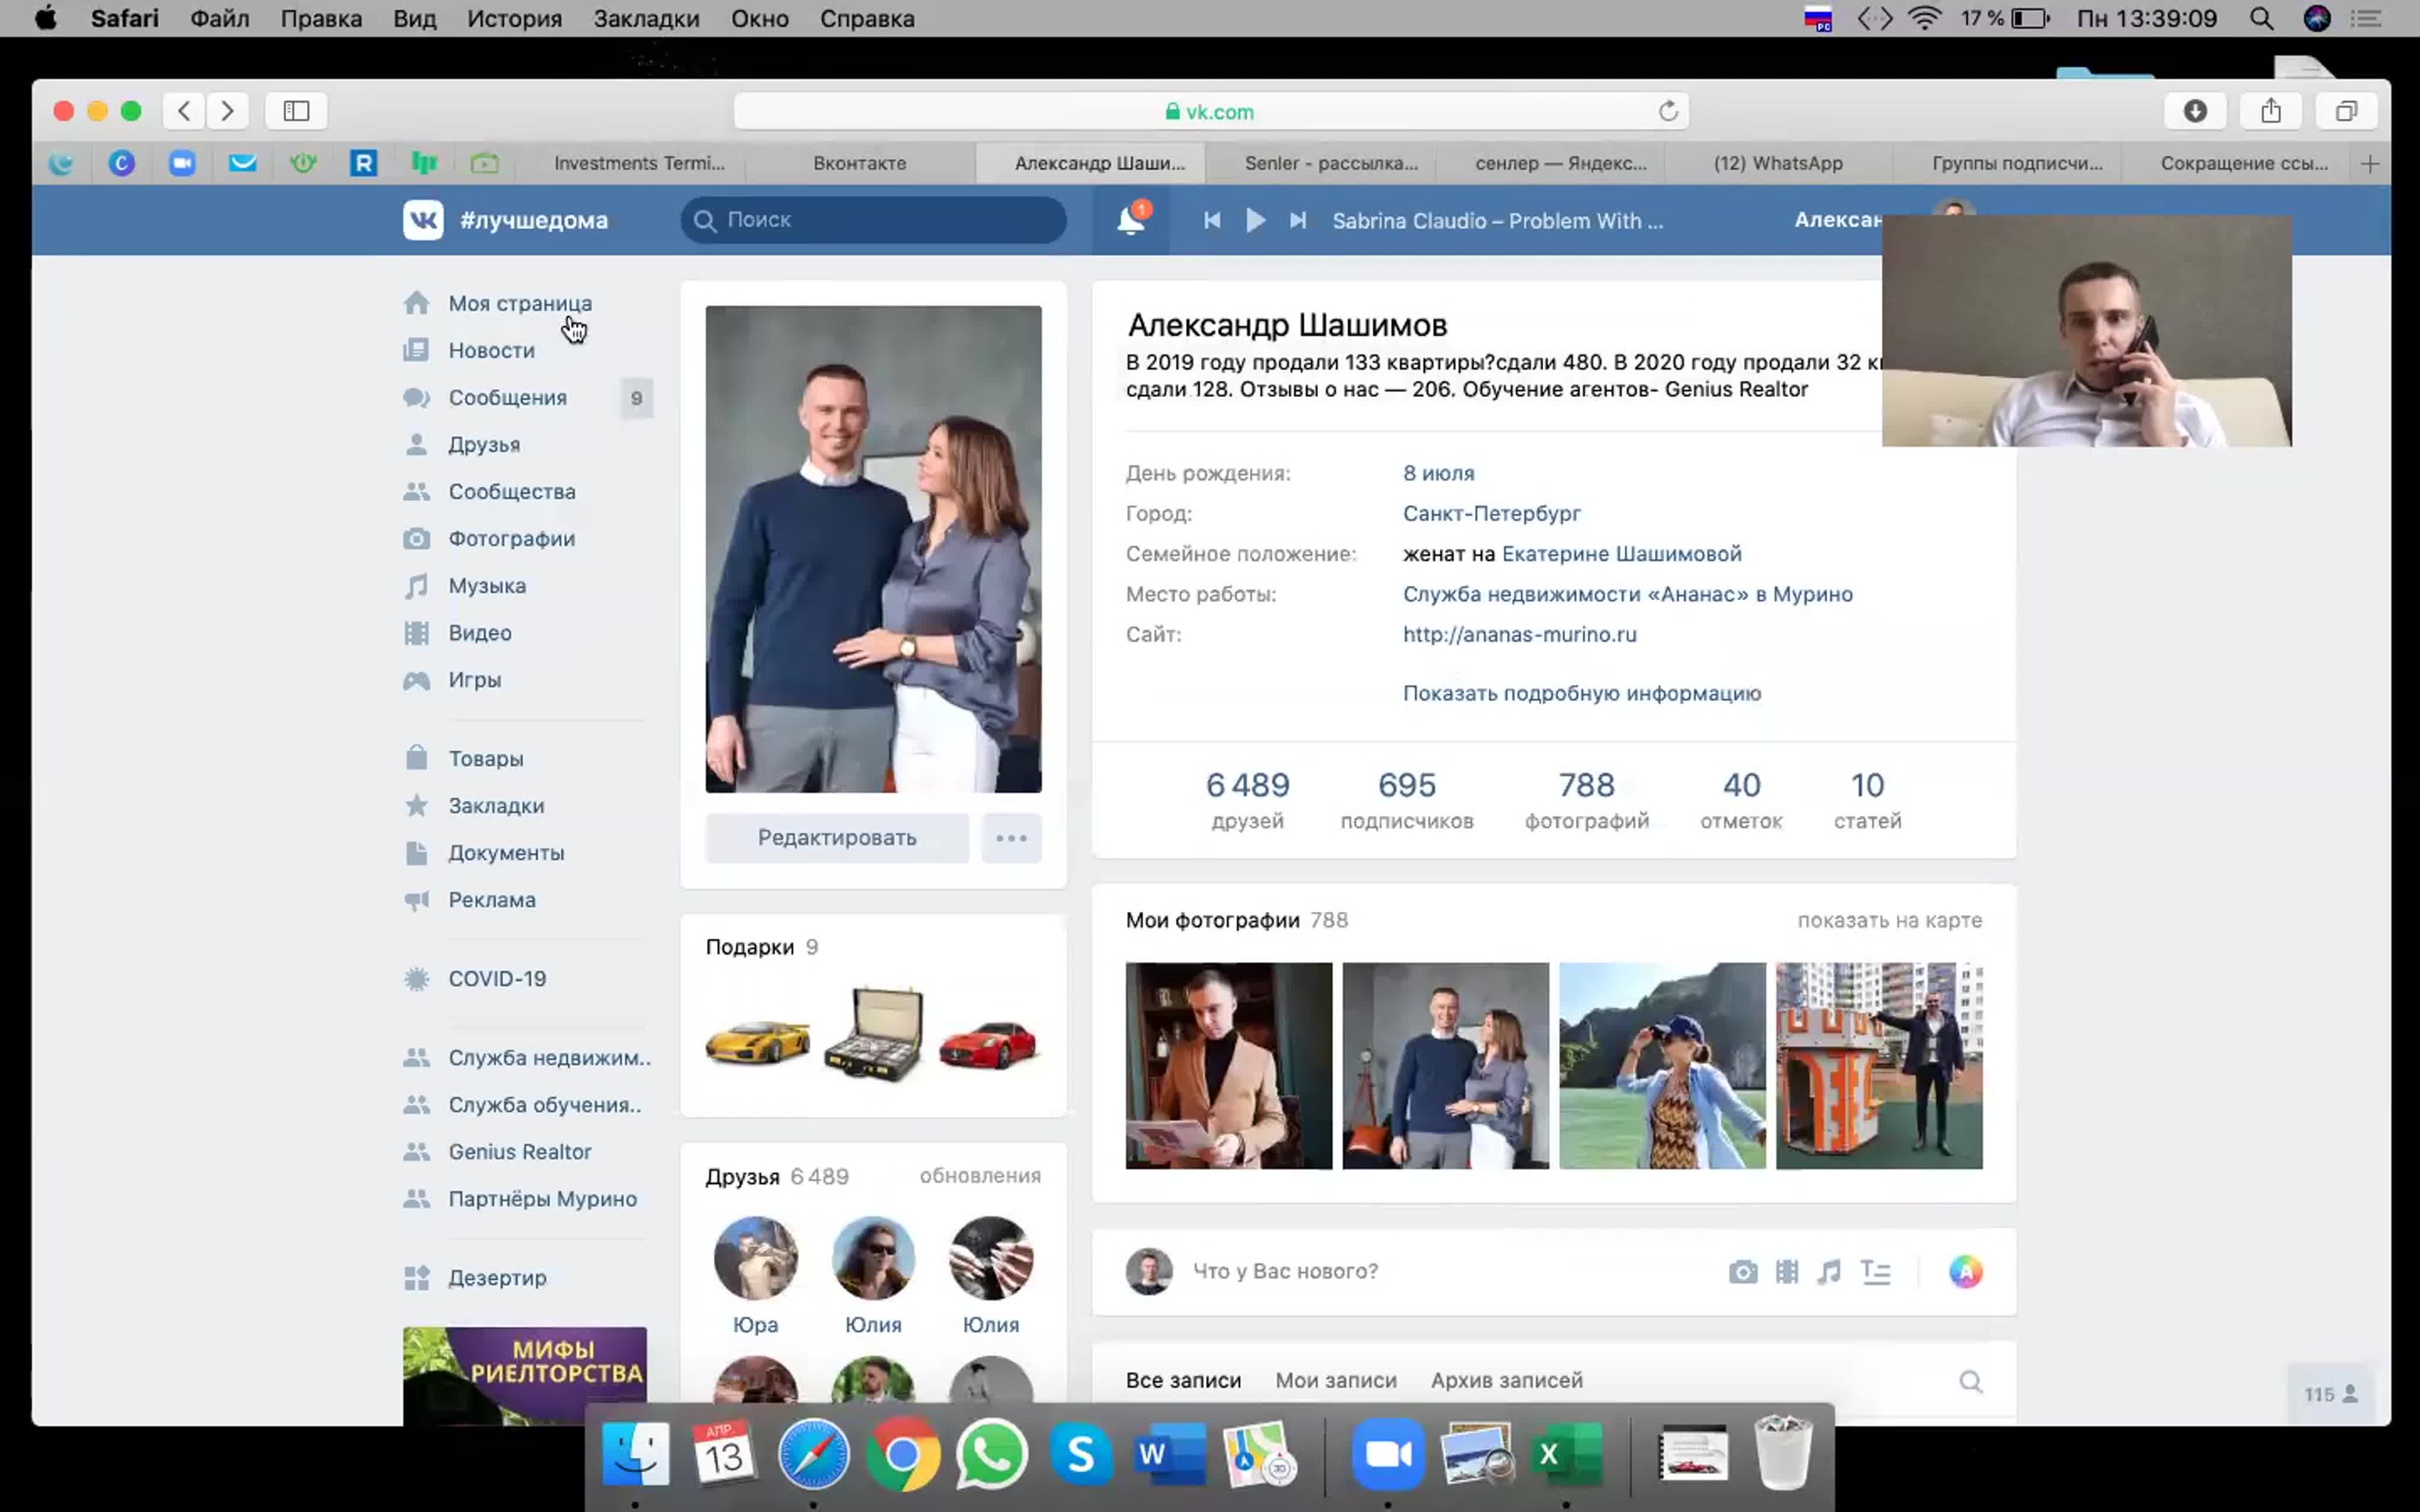Search wall posts with magnifier icon
The width and height of the screenshot is (2420, 1512).
point(1970,1381)
